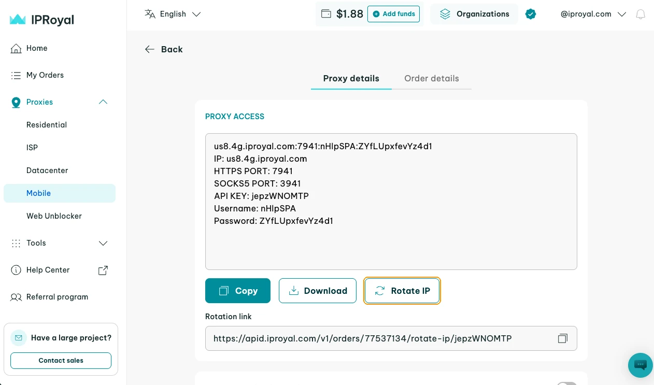
Task: Open Help Center external link icon
Action: [103, 270]
